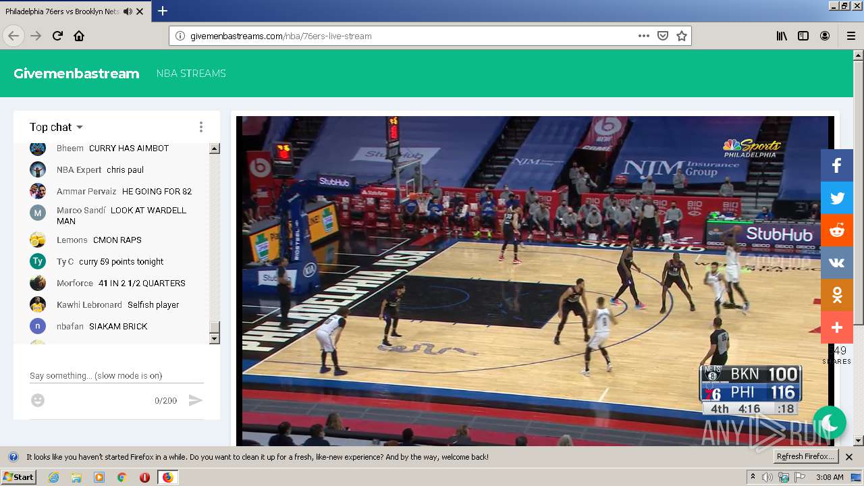Open a new browser tab
This screenshot has width=864, height=486.
click(163, 11)
